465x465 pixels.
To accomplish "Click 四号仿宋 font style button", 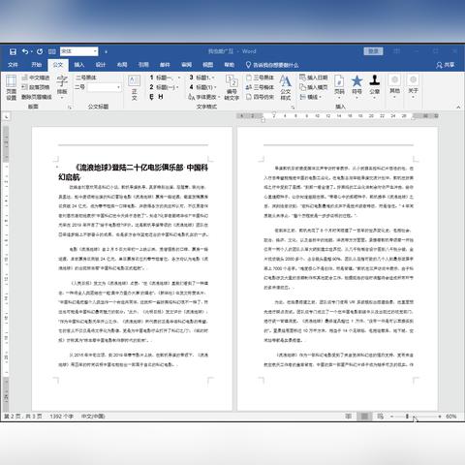I will click(260, 97).
